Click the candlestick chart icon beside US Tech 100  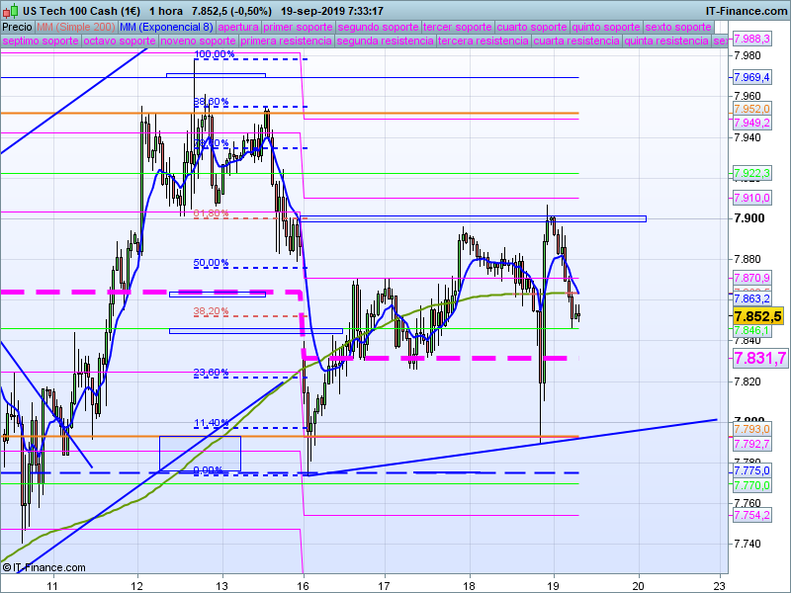[x=10, y=11]
